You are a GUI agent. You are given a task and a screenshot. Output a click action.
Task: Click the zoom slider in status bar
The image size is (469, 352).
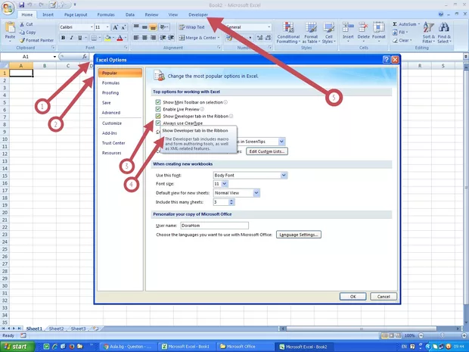point(443,335)
